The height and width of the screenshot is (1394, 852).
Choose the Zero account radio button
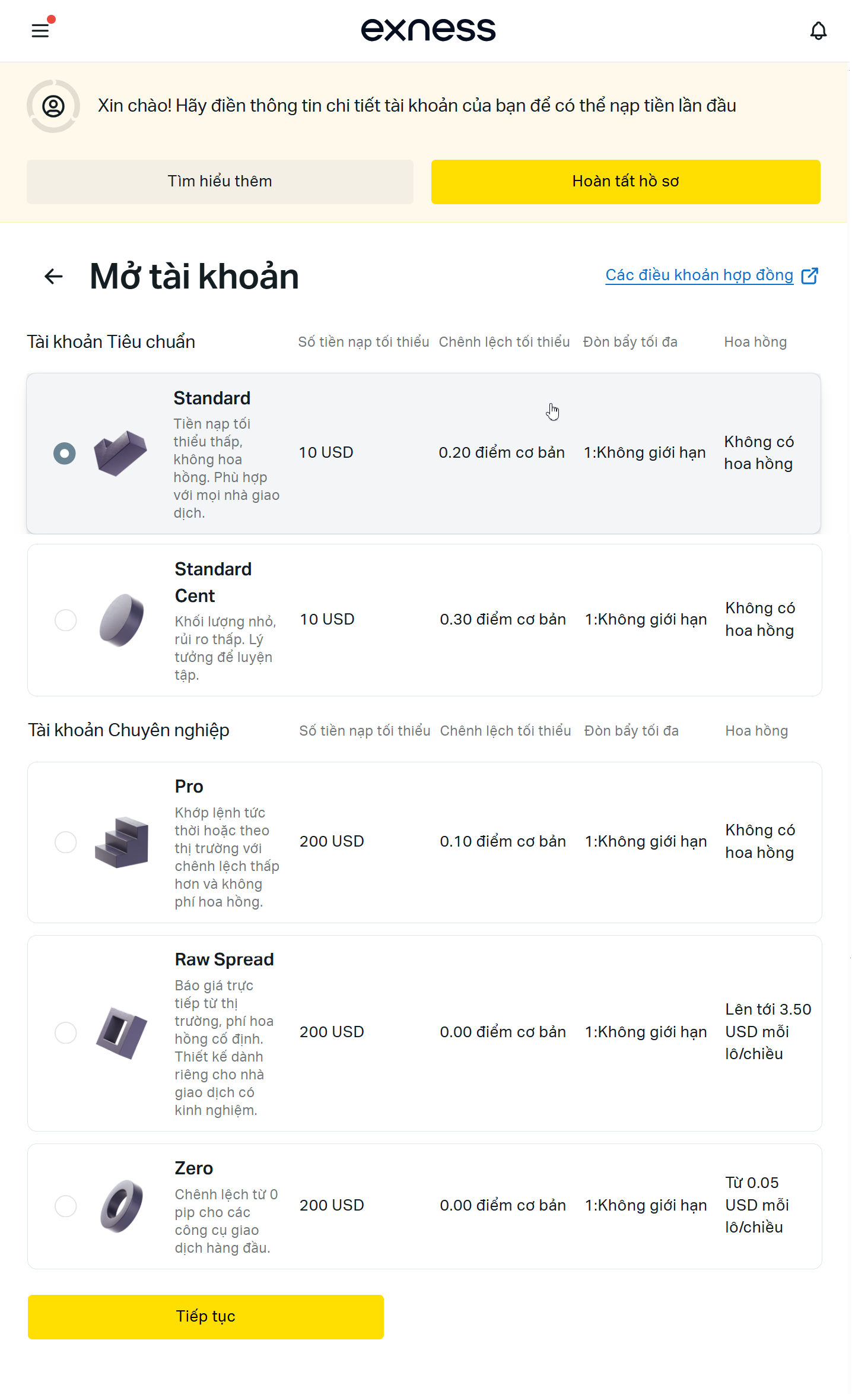tap(66, 1206)
